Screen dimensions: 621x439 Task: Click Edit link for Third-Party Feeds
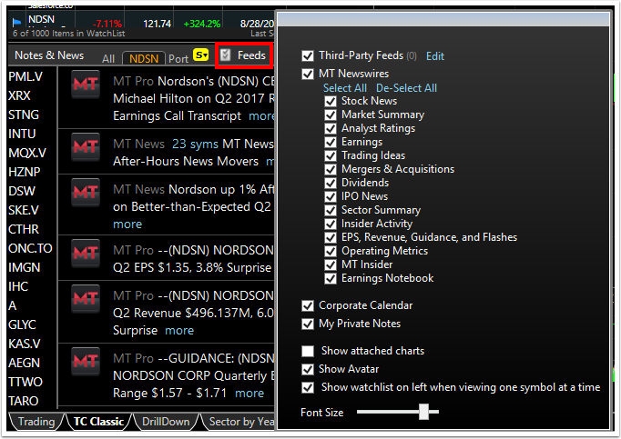point(435,56)
